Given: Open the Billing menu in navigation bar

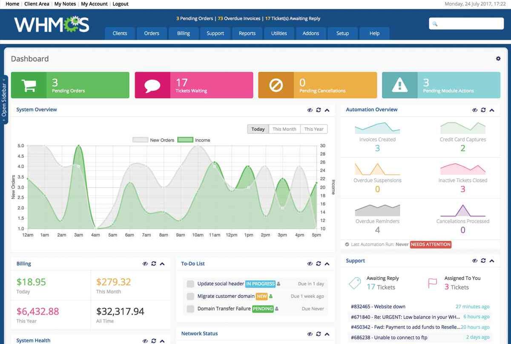Looking at the screenshot, I should click(183, 33).
